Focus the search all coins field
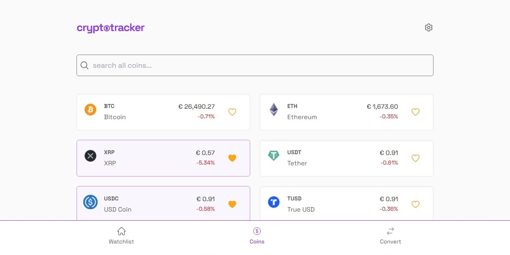Viewport: 510px width, 255px height. (x=255, y=65)
